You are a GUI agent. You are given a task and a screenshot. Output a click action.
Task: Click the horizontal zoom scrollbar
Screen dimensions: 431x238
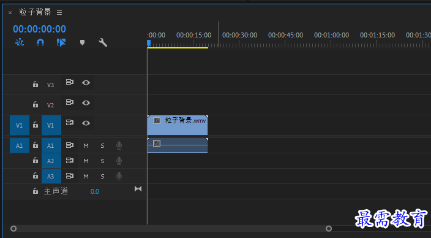point(171,229)
